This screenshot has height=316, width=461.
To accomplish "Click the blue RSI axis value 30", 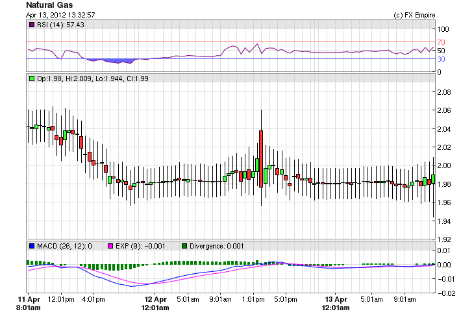I will pyautogui.click(x=441, y=59).
